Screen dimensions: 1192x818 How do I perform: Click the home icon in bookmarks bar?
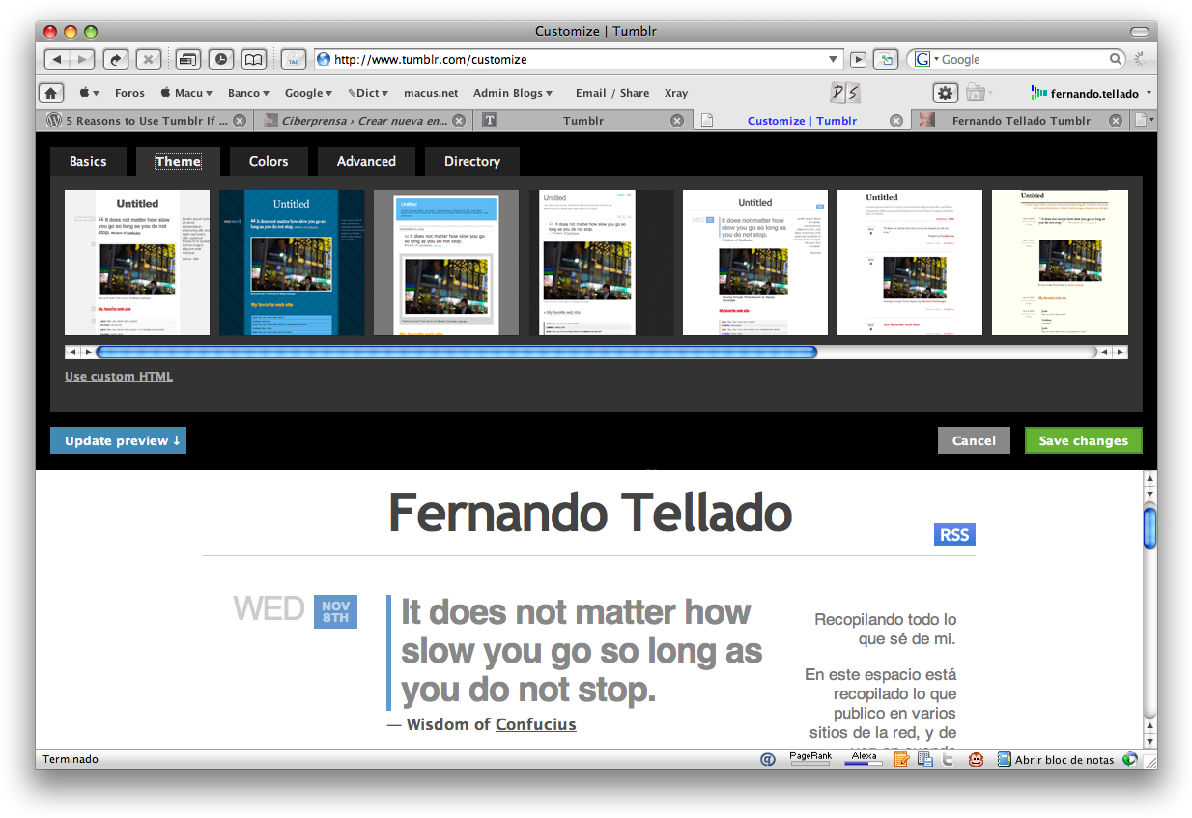[x=51, y=93]
